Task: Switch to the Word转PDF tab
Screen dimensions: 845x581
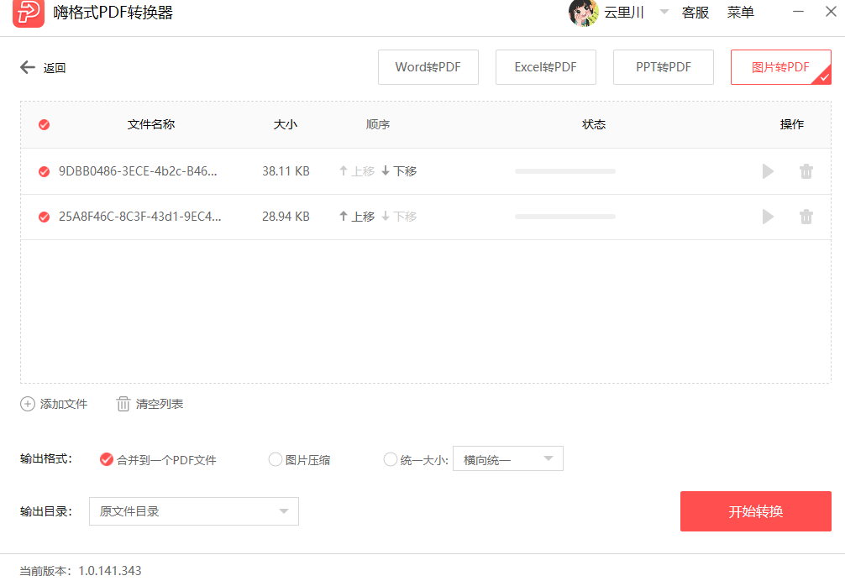Action: pyautogui.click(x=428, y=67)
